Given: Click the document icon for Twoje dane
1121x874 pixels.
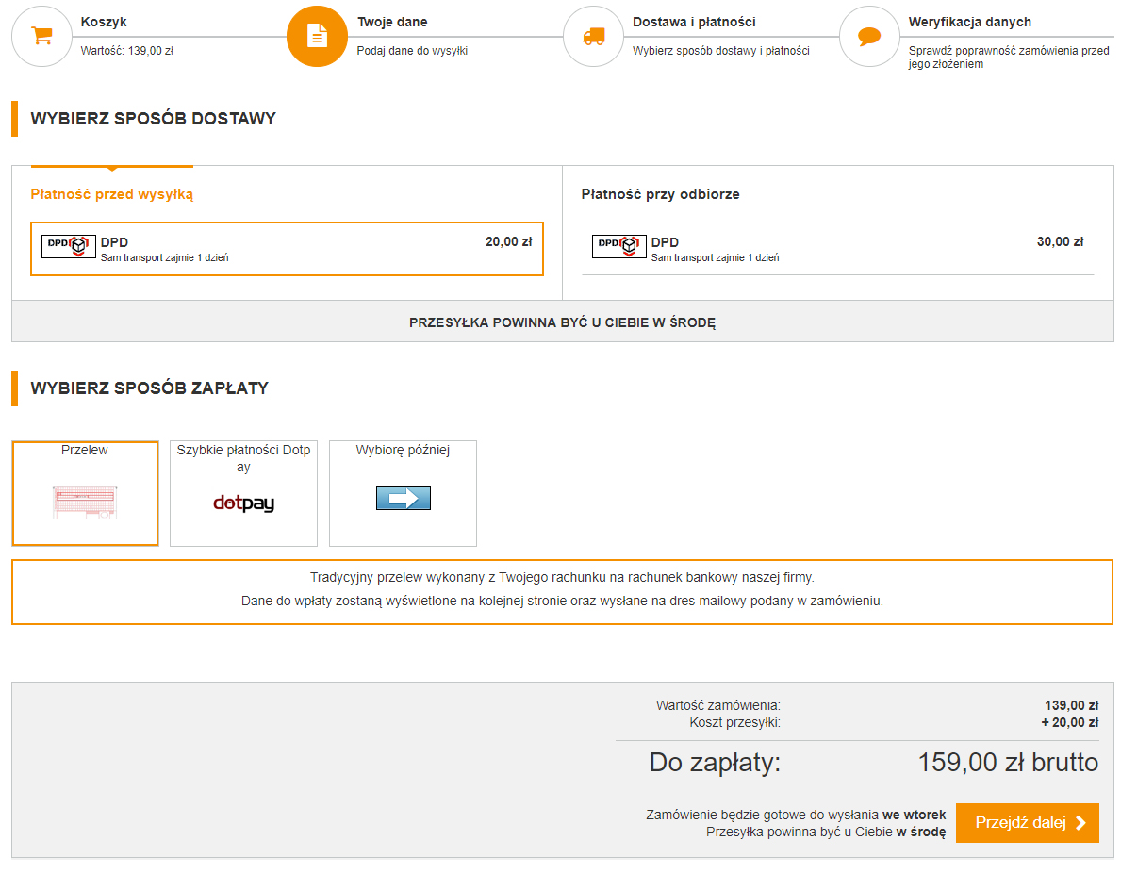Looking at the screenshot, I should (318, 37).
